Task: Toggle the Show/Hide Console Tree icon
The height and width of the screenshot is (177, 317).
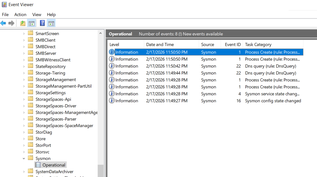Action: click(32, 23)
